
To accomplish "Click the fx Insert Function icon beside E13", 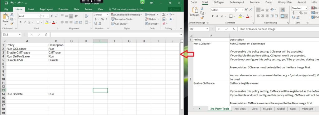I will pyautogui.click(x=46, y=35).
